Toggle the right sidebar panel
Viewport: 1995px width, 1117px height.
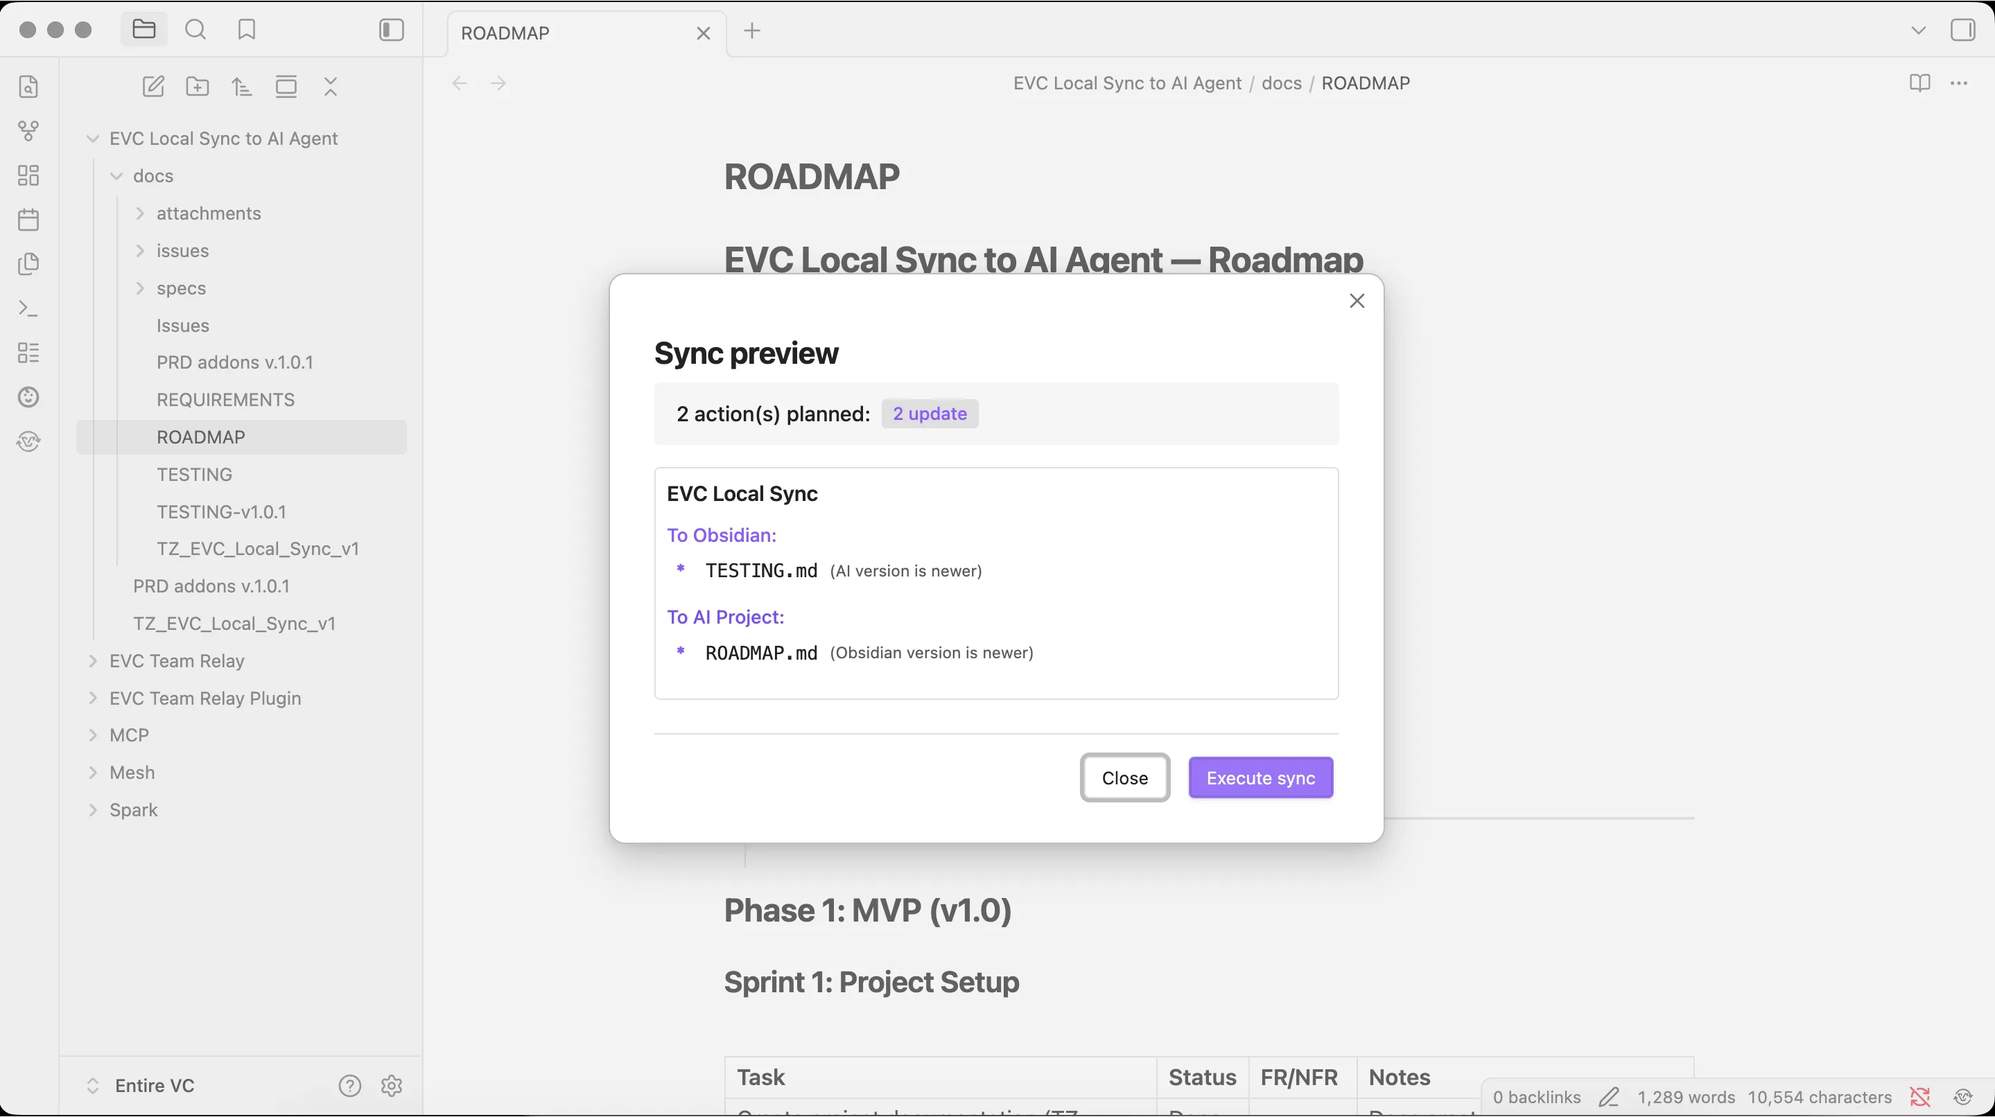pos(1962,30)
